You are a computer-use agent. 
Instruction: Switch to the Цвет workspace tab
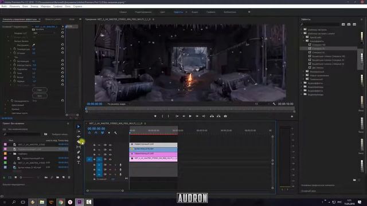point(162,12)
